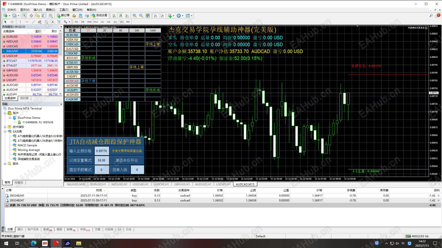Screen dimensions: 442x248
Task: Select the crosshair tool
Action: pos(12,22)
